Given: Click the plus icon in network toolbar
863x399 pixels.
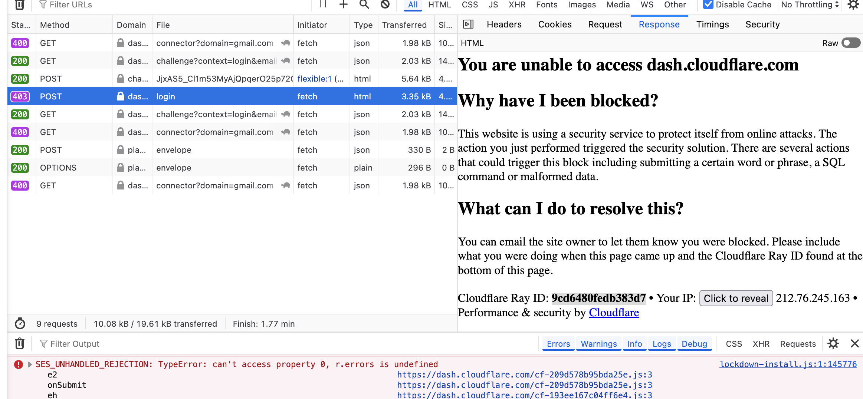Looking at the screenshot, I should (344, 4).
